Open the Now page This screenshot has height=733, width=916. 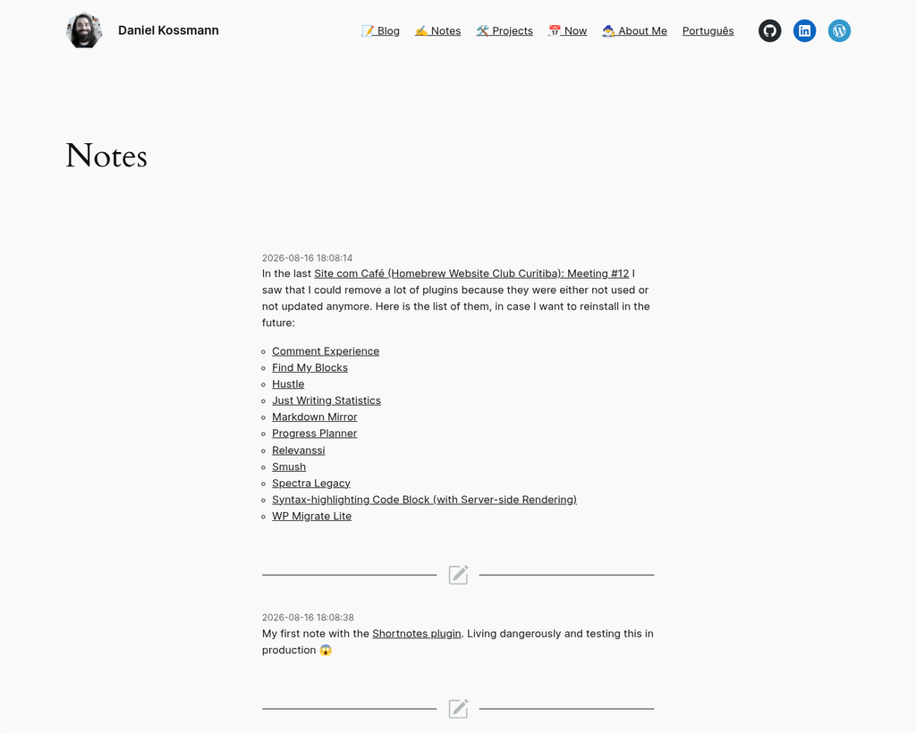pos(567,31)
